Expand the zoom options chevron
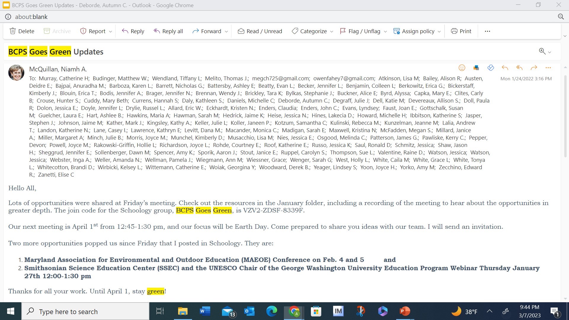 (x=549, y=52)
